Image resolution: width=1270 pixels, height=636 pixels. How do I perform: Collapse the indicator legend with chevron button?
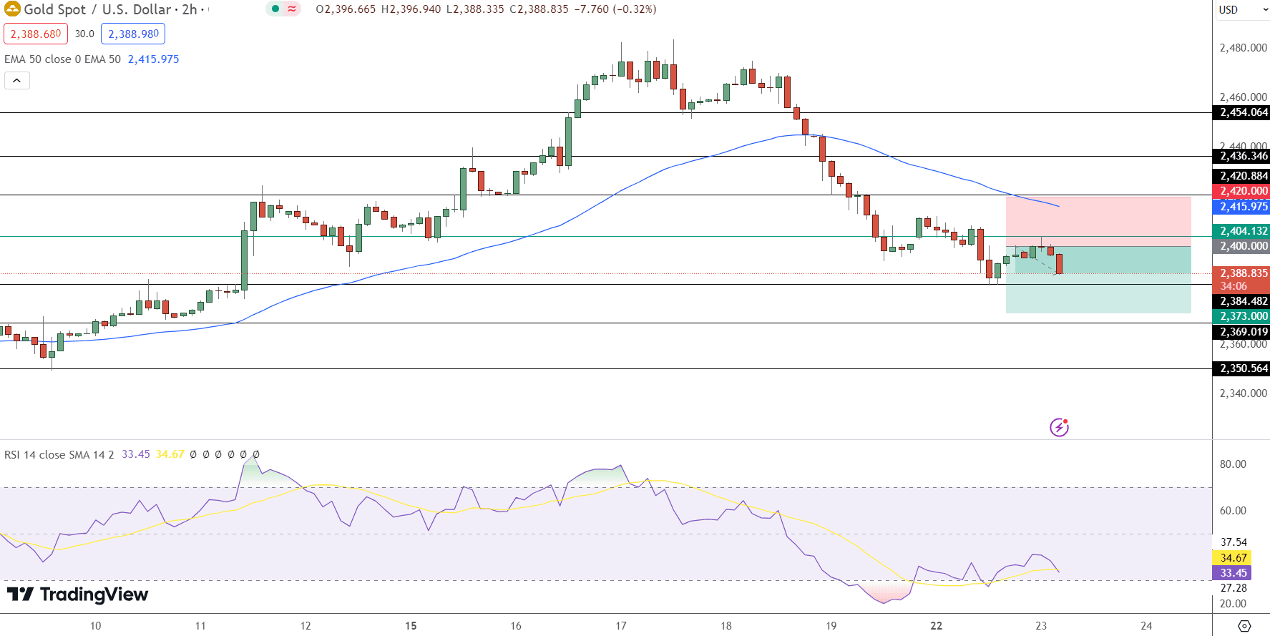17,81
